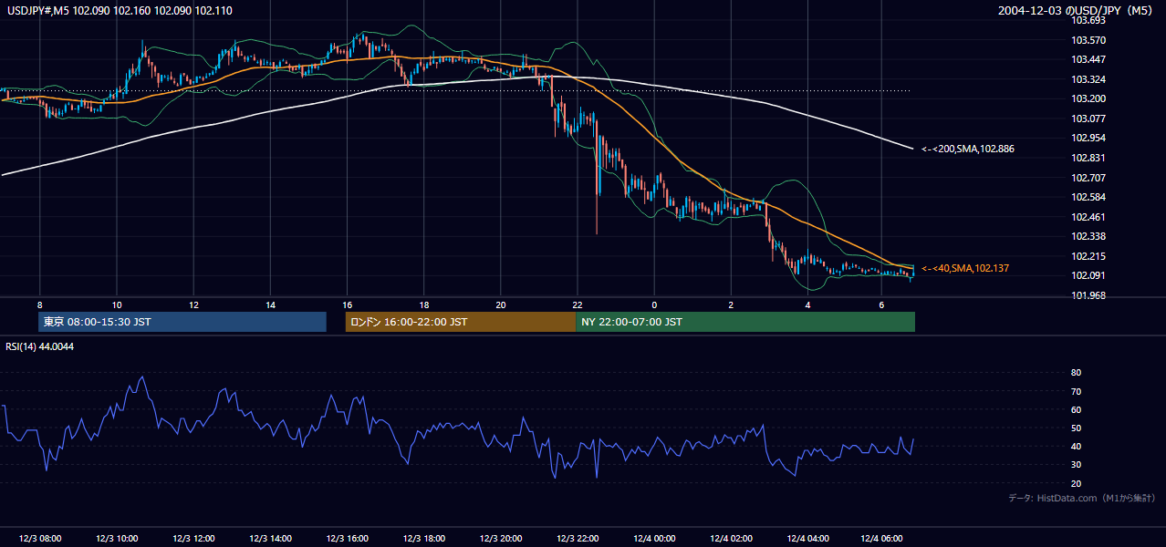This screenshot has width=1166, height=547.
Task: Click hour label 2 under price chart
Action: click(731, 304)
